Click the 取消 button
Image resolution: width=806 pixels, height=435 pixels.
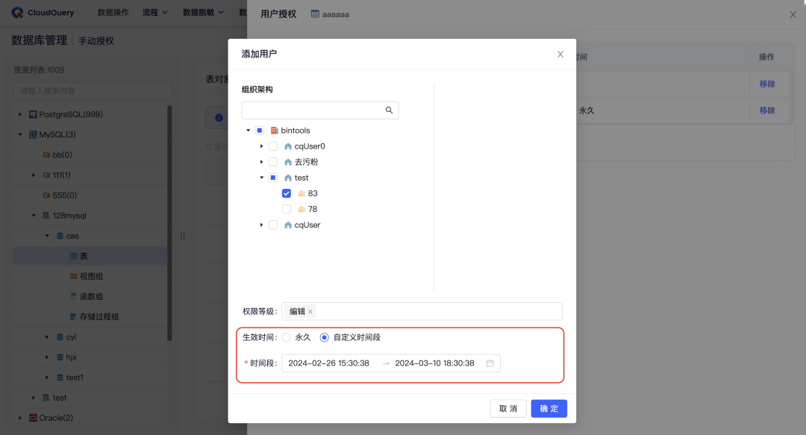tap(508, 408)
